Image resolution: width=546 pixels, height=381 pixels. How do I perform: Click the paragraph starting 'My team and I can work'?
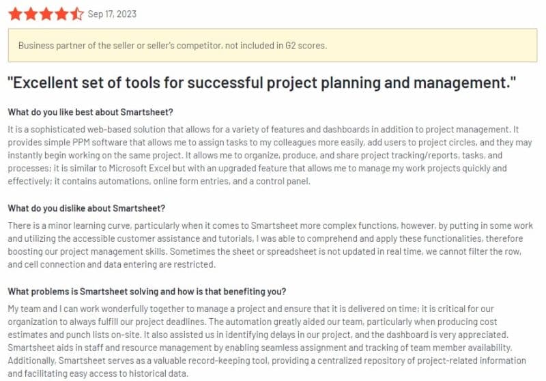point(267,341)
